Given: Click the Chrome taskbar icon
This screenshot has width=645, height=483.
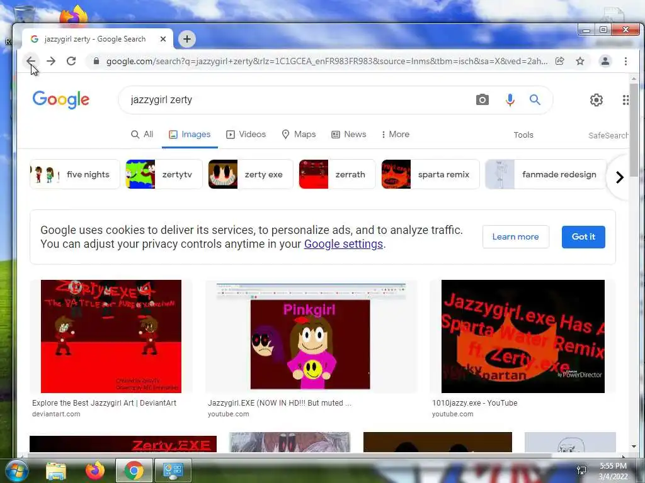Looking at the screenshot, I should [x=134, y=470].
